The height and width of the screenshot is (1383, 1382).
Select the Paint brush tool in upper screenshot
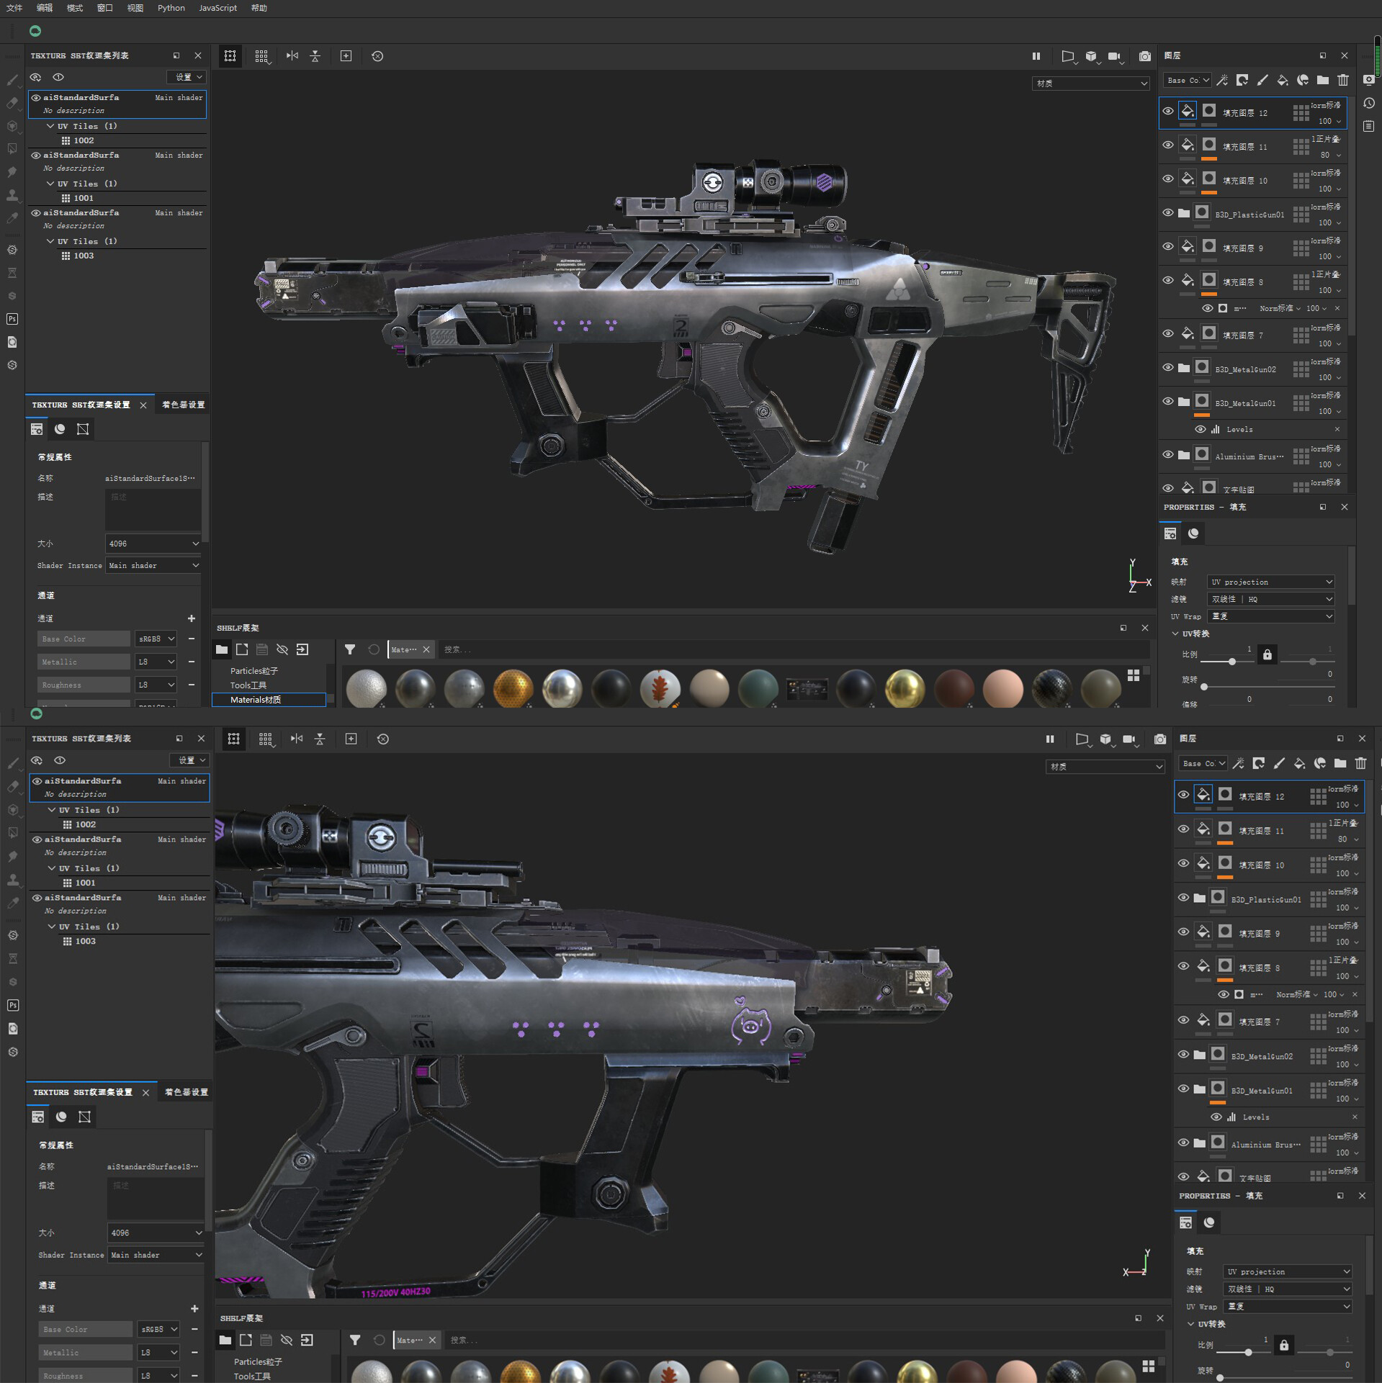point(12,80)
